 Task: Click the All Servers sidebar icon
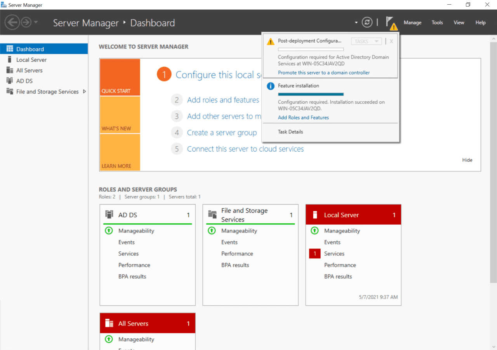(10, 70)
